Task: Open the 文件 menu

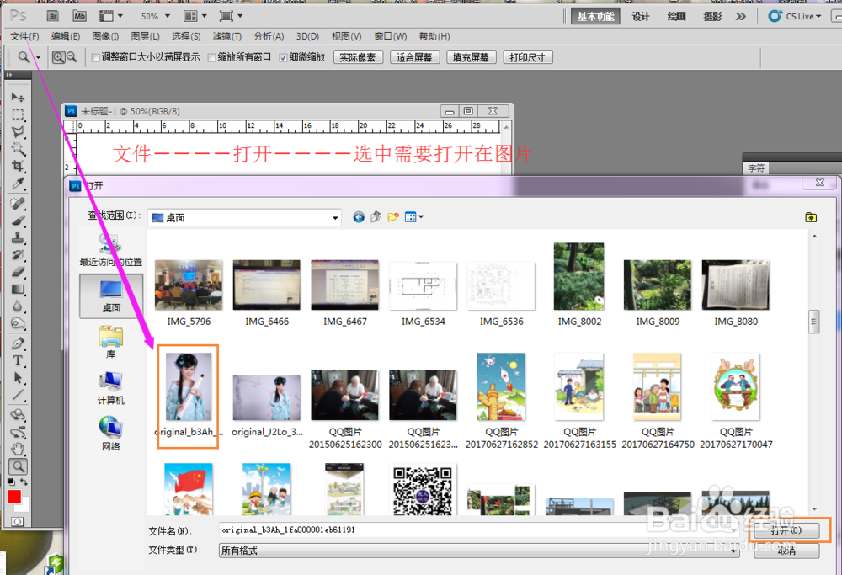Action: click(23, 36)
